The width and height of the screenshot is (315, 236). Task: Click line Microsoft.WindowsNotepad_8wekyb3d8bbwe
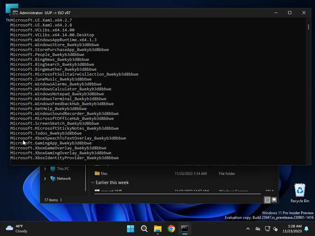pos(57,94)
